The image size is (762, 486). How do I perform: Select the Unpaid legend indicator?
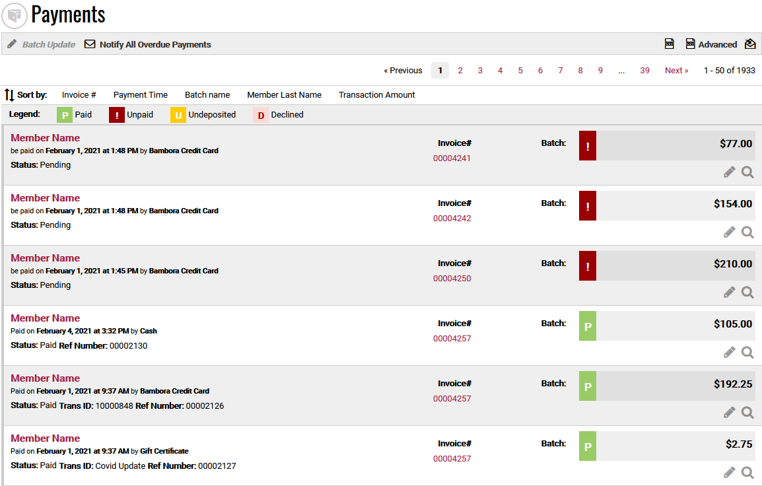(116, 114)
